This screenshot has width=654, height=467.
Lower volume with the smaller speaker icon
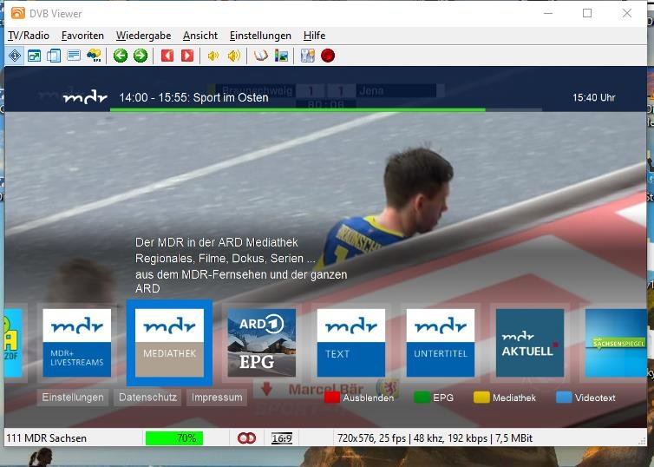point(213,56)
